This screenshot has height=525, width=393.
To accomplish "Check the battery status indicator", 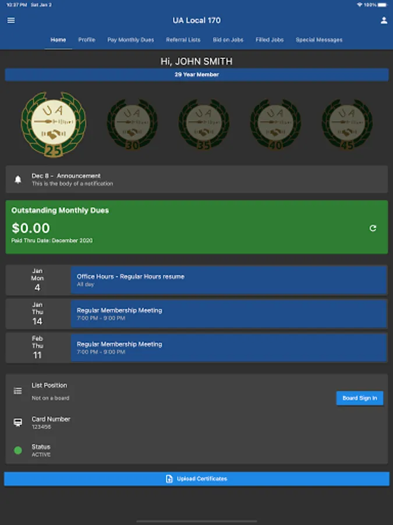I will [x=383, y=5].
